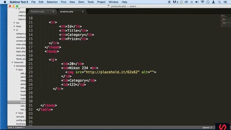Open logout file in the sidebar
The image size is (231, 130).
pos(22,19)
